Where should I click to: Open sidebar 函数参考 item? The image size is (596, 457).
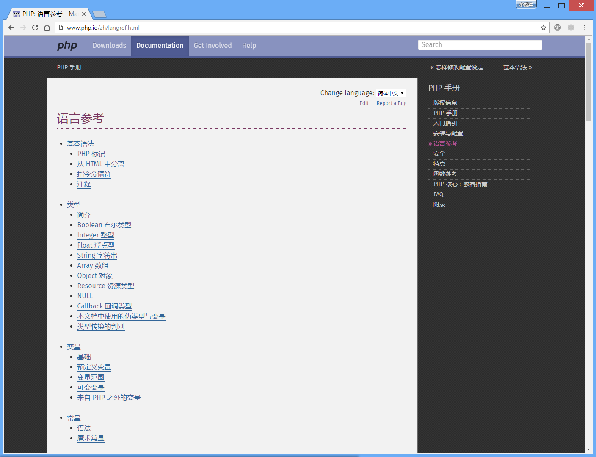[x=480, y=174]
